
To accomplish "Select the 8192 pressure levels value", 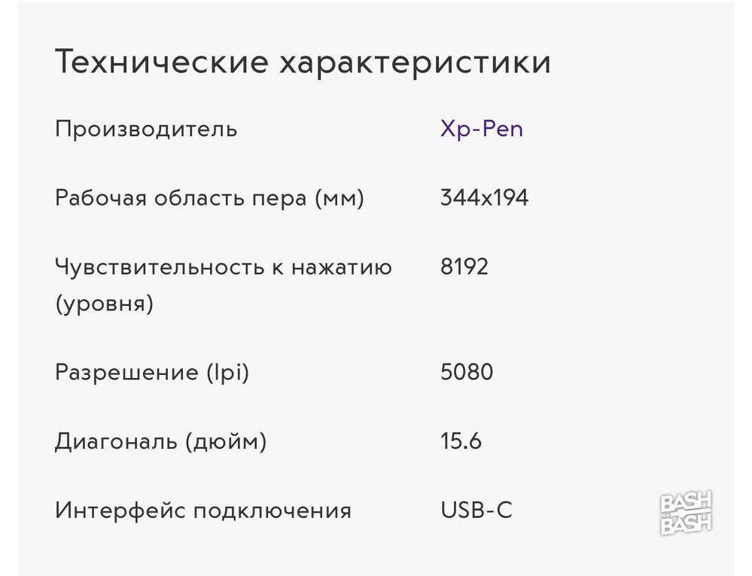I will 464,267.
